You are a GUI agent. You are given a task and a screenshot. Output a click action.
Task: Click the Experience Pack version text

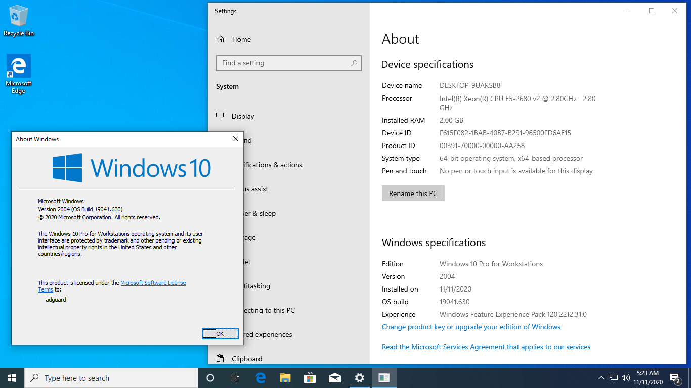coord(513,314)
